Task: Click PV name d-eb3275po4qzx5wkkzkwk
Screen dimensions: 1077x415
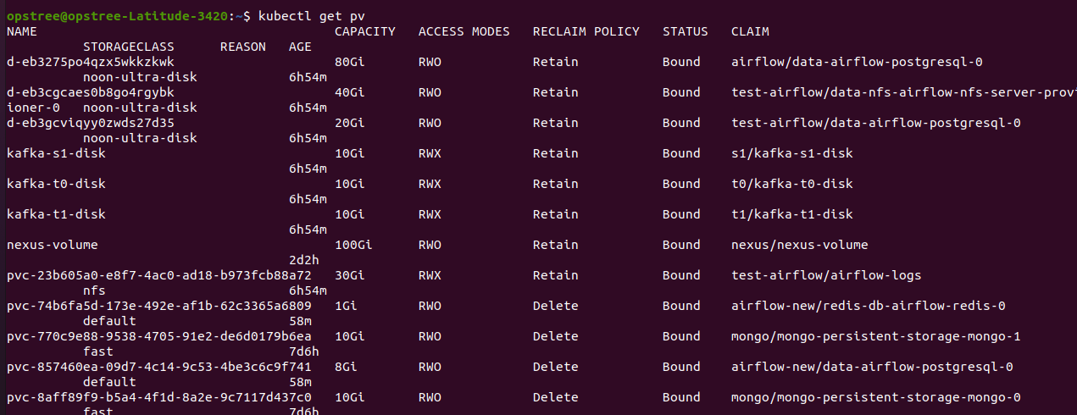Action: 91,62
